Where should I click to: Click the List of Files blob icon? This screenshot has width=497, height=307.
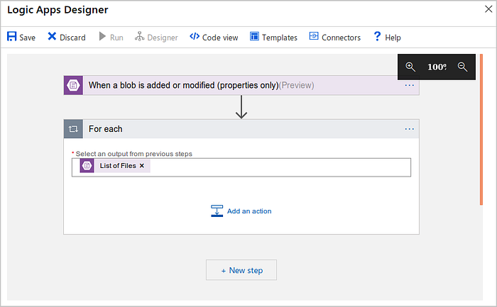click(x=87, y=166)
